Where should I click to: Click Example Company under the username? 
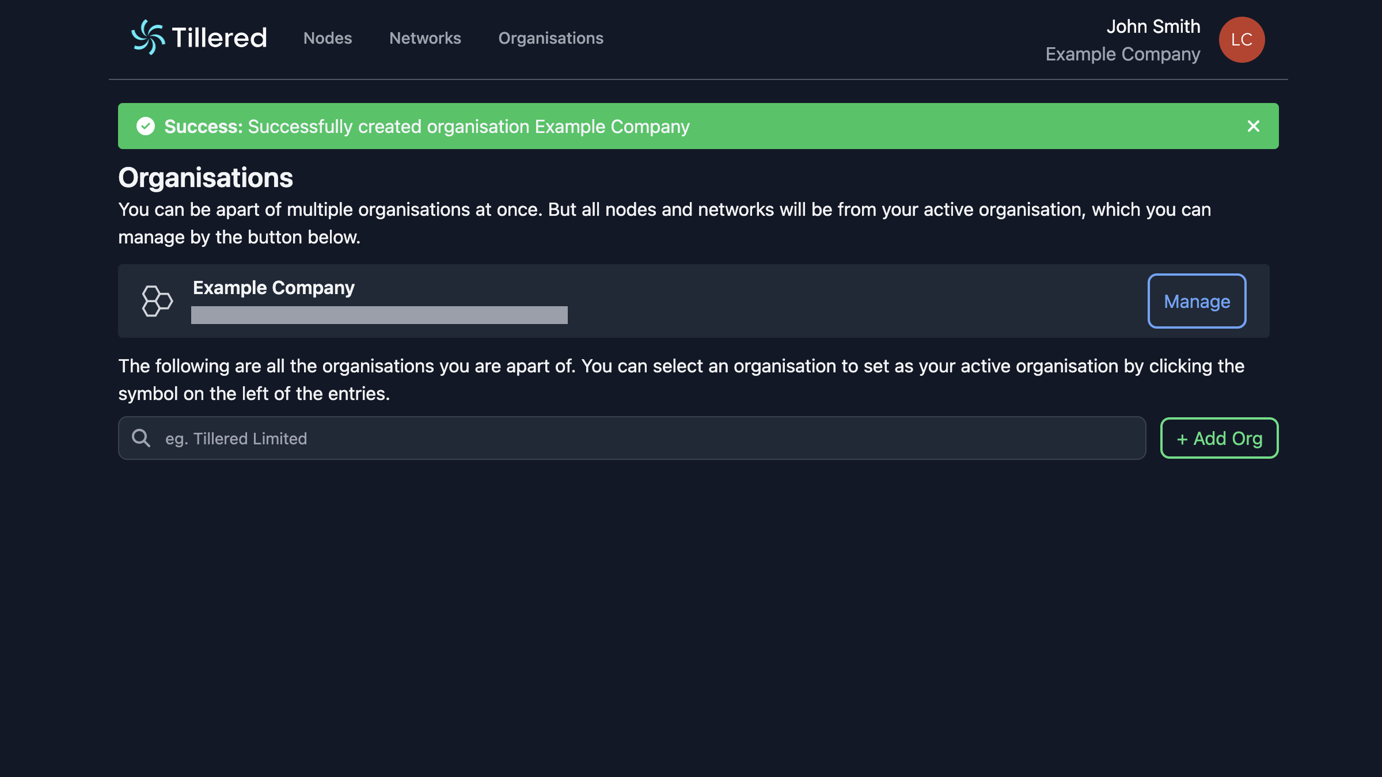point(1122,54)
